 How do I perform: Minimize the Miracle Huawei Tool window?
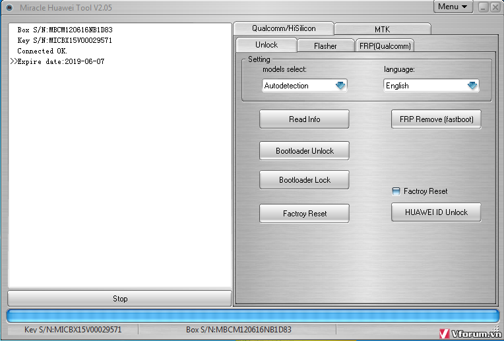click(x=484, y=7)
